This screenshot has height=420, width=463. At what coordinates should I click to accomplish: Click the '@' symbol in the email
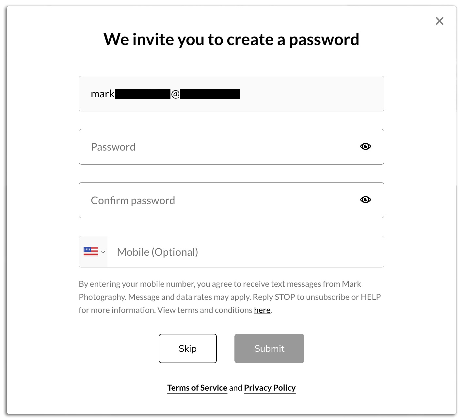tap(175, 94)
